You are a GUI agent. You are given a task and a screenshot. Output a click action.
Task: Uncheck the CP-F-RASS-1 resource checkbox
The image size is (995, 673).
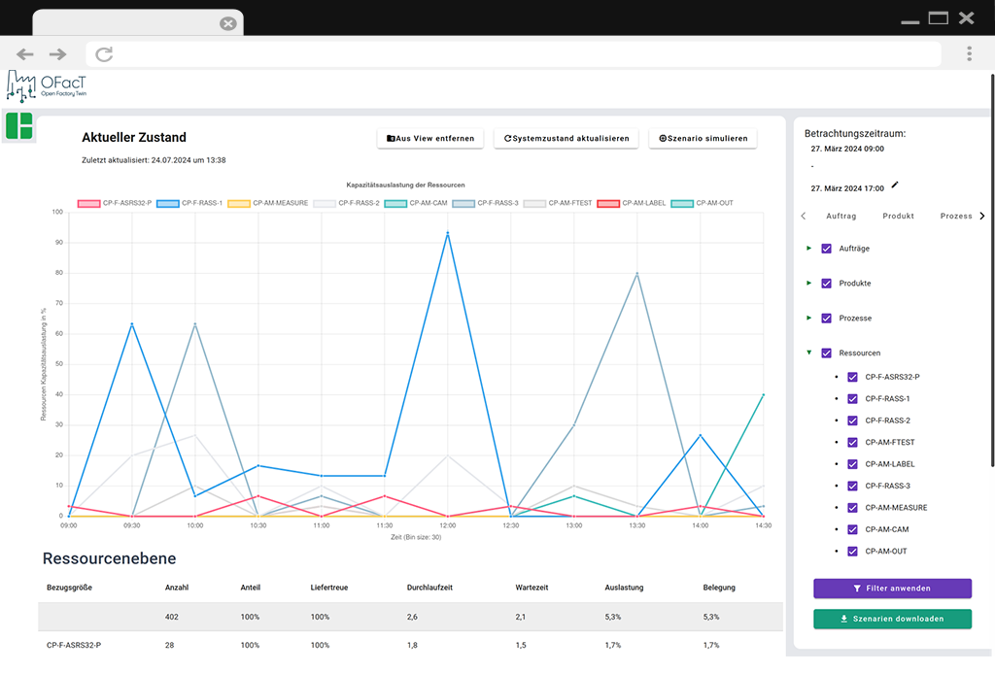click(x=852, y=399)
